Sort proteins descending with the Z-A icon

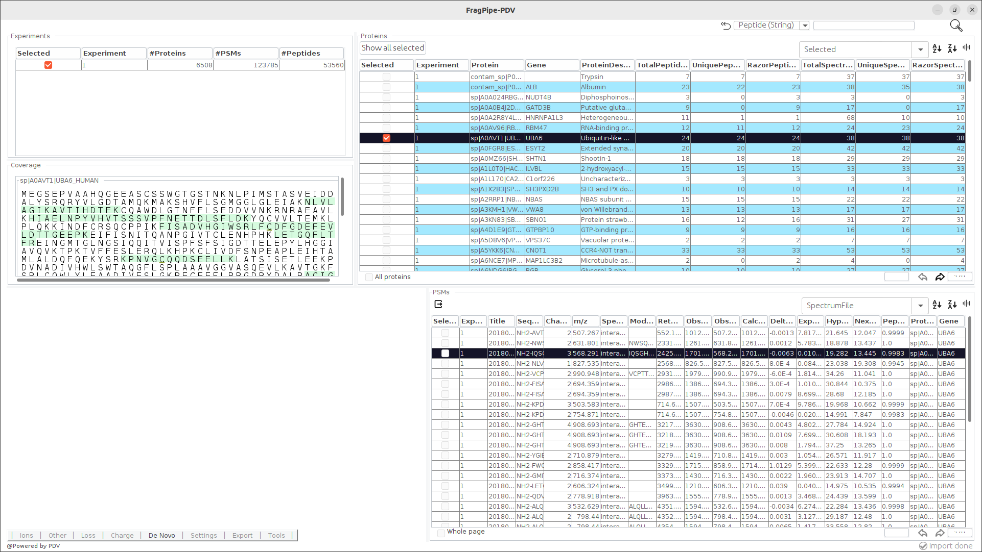(951, 48)
